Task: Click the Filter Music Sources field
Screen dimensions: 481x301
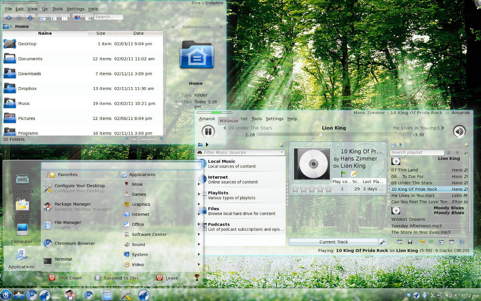Action: click(x=240, y=152)
